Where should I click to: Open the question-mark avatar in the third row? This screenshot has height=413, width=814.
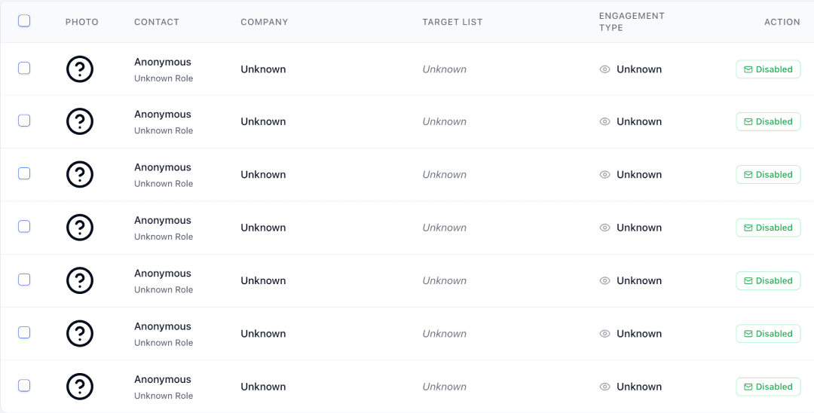(80, 175)
